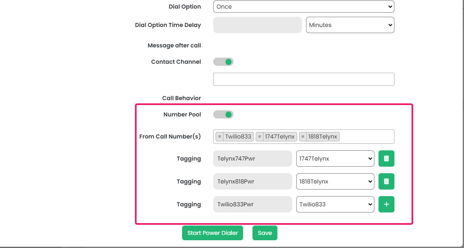This screenshot has height=248, width=464.
Task: Disable the Number Pool toggle
Action: point(223,114)
